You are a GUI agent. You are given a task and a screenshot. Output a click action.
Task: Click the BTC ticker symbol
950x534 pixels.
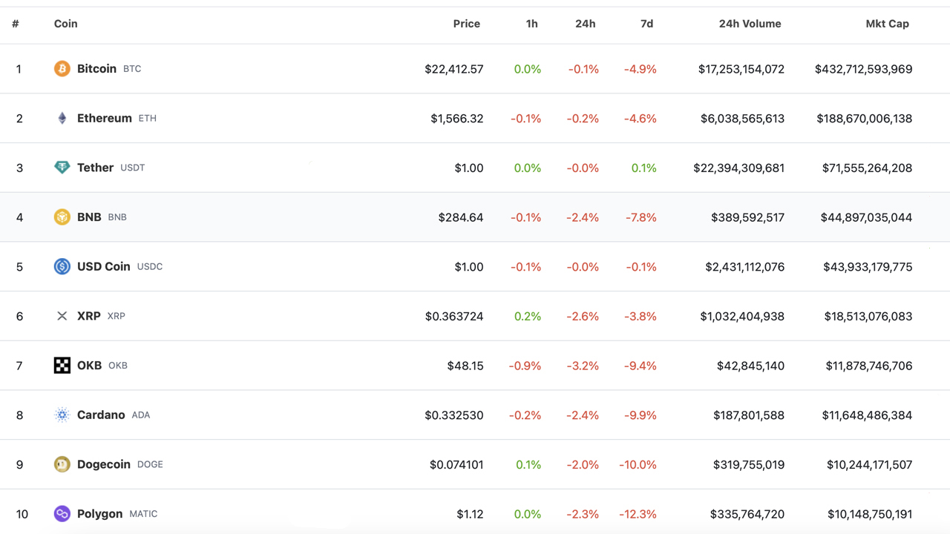[132, 69]
